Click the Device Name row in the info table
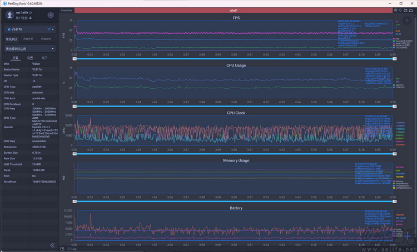Image resolution: width=417 pixels, height=252 pixels. click(30, 69)
